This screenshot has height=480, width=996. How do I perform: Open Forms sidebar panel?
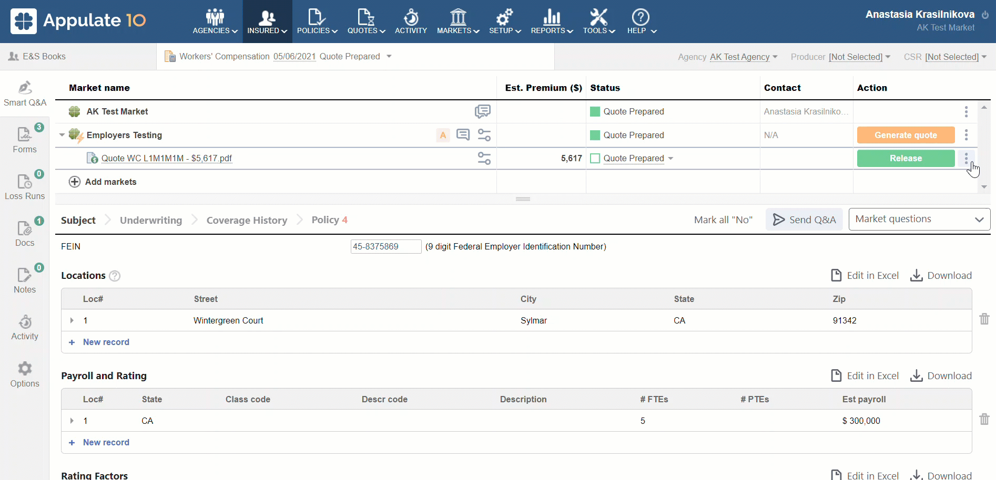pyautogui.click(x=25, y=140)
